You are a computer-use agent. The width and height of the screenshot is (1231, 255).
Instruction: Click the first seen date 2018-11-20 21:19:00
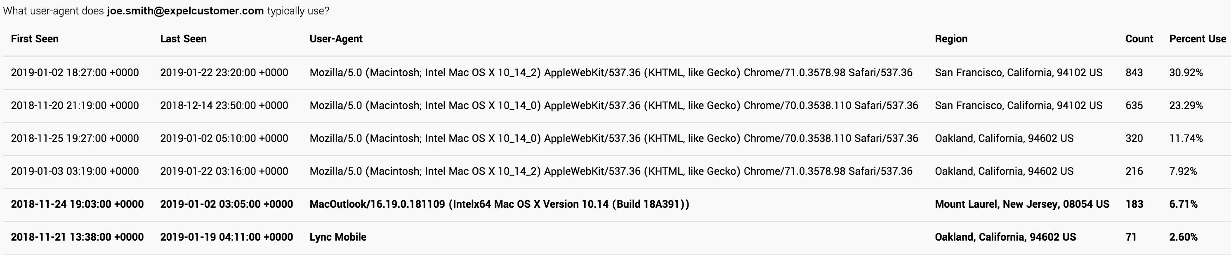[75, 106]
